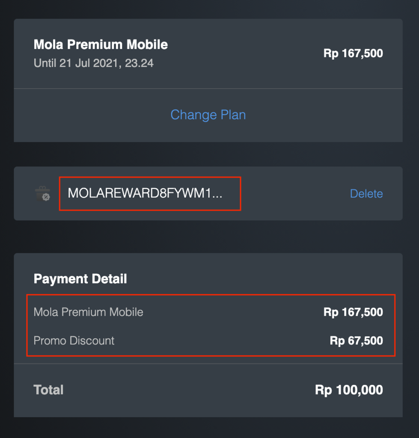
Task: Open the Payment Detail section header
Action: click(80, 278)
